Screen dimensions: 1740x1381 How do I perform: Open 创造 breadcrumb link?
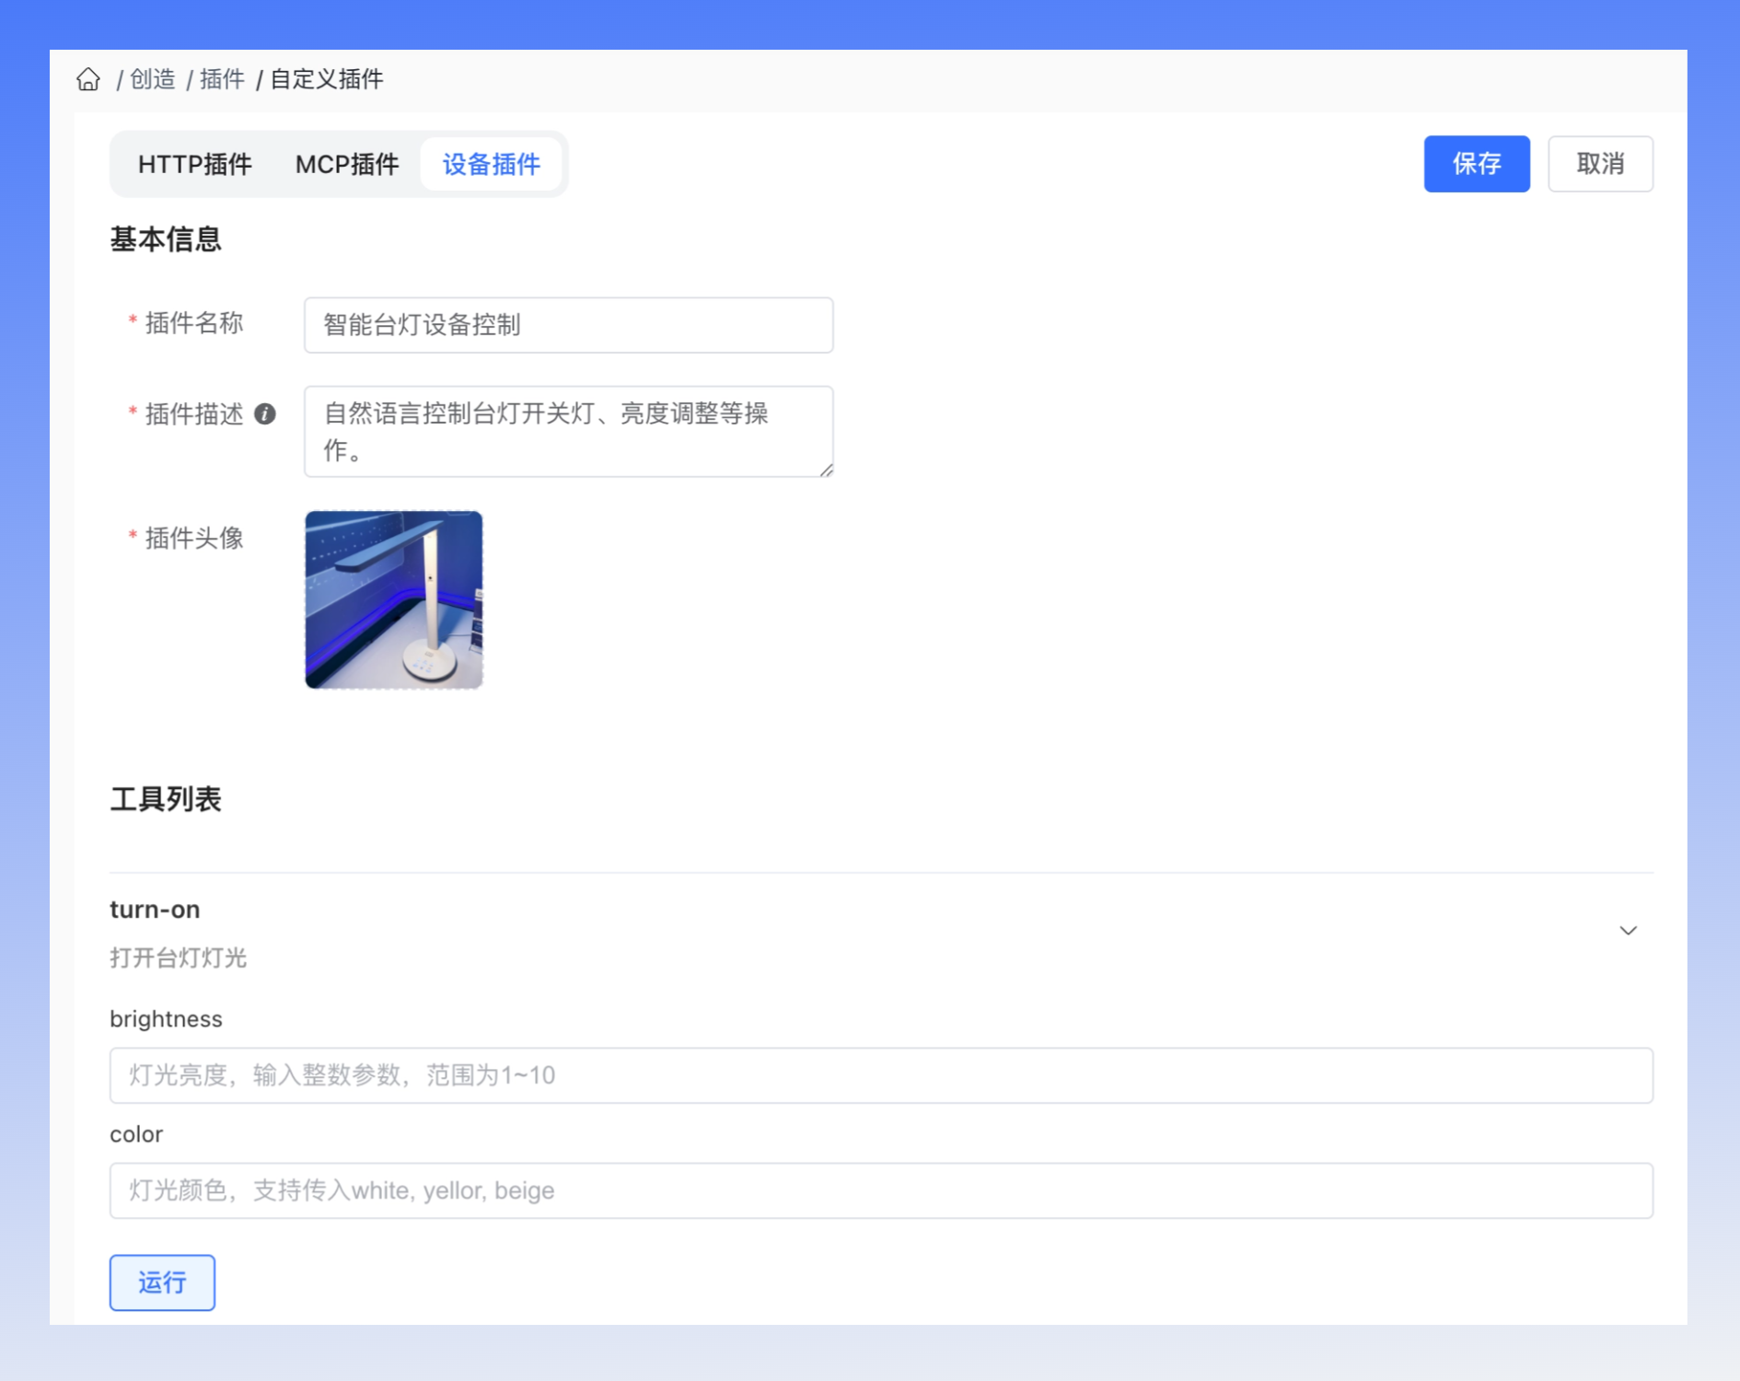coord(152,79)
